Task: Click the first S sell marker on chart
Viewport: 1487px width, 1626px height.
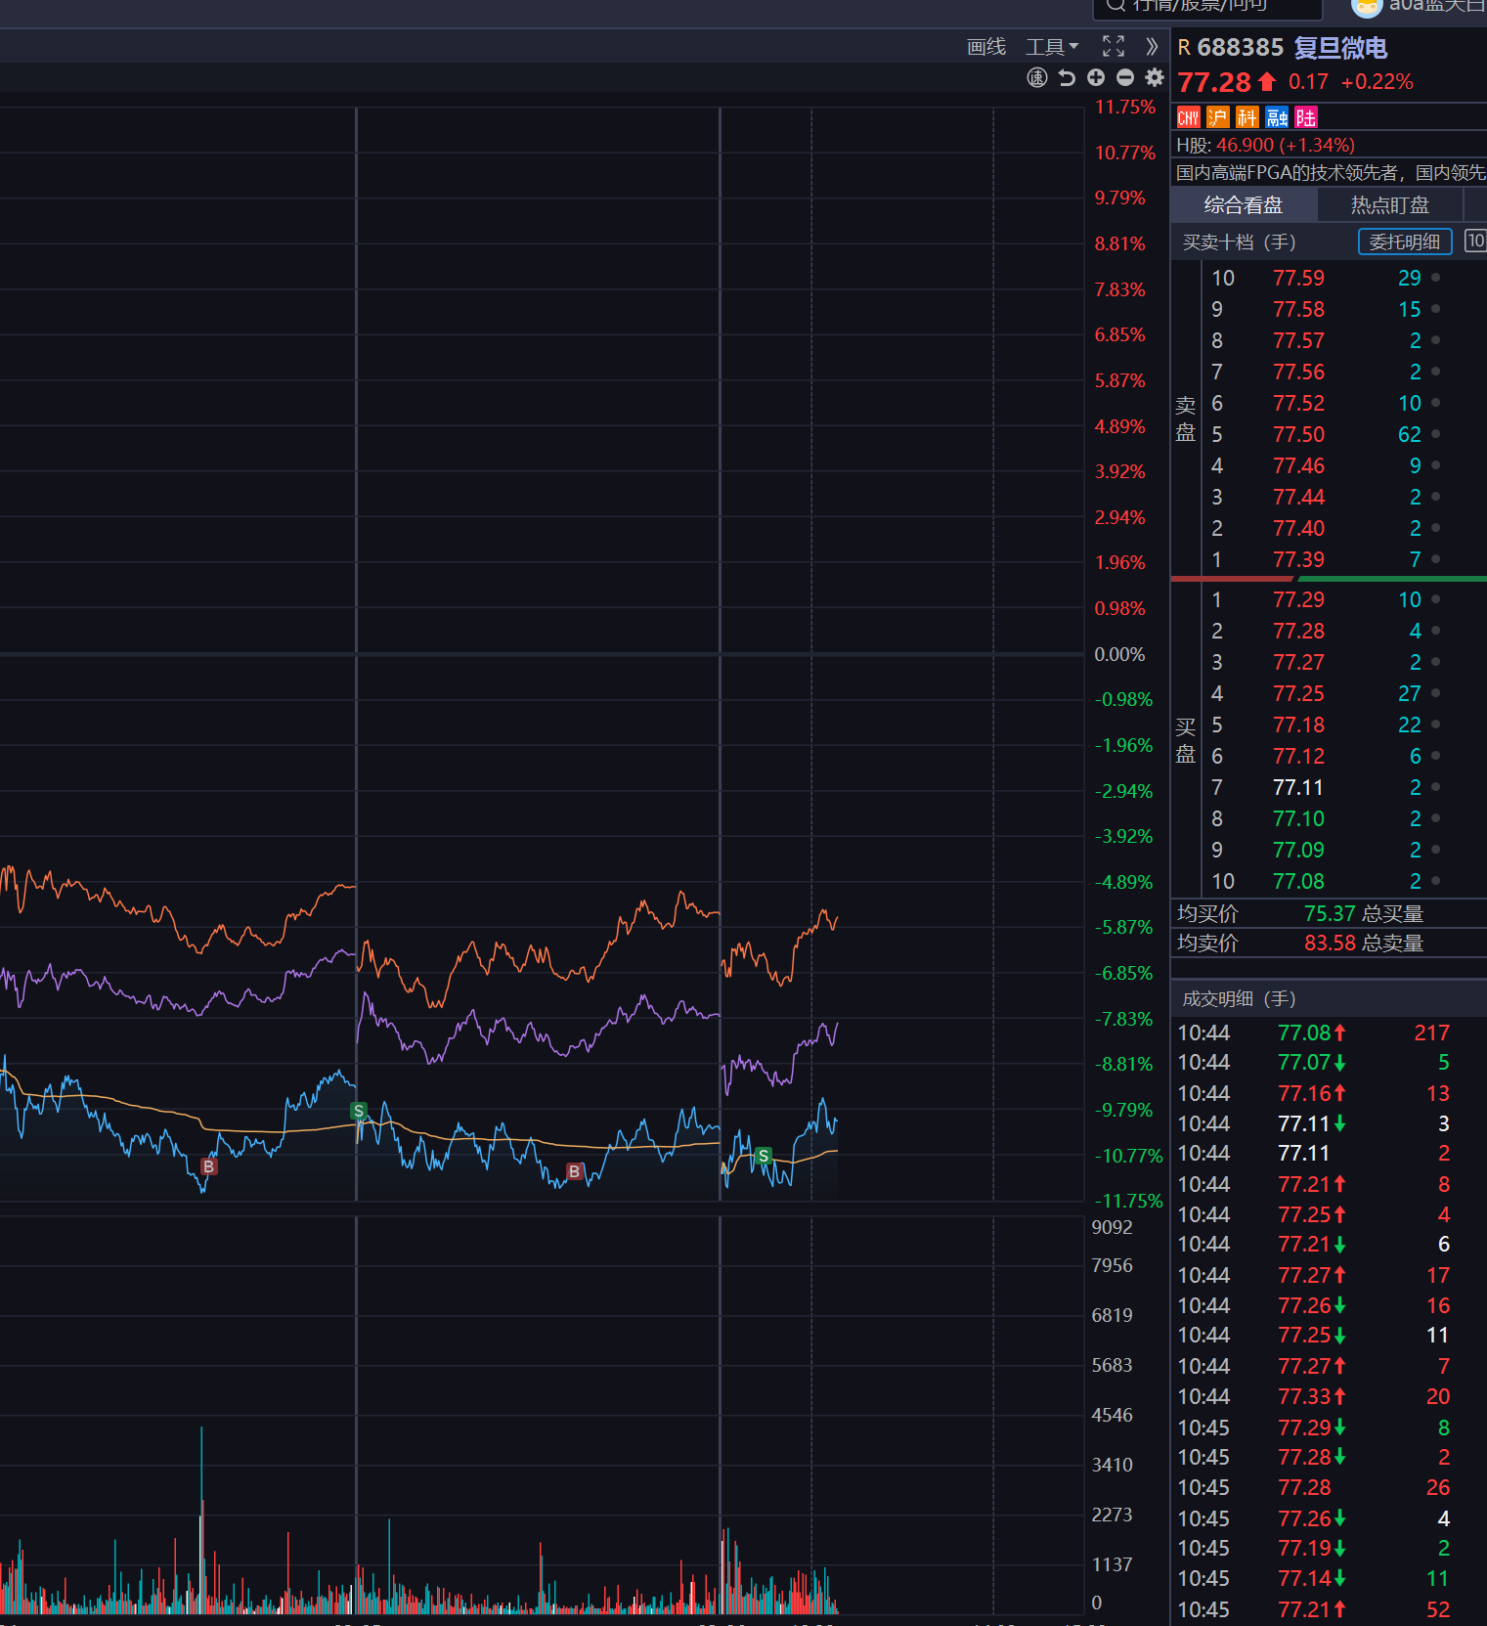Action: pyautogui.click(x=359, y=1111)
